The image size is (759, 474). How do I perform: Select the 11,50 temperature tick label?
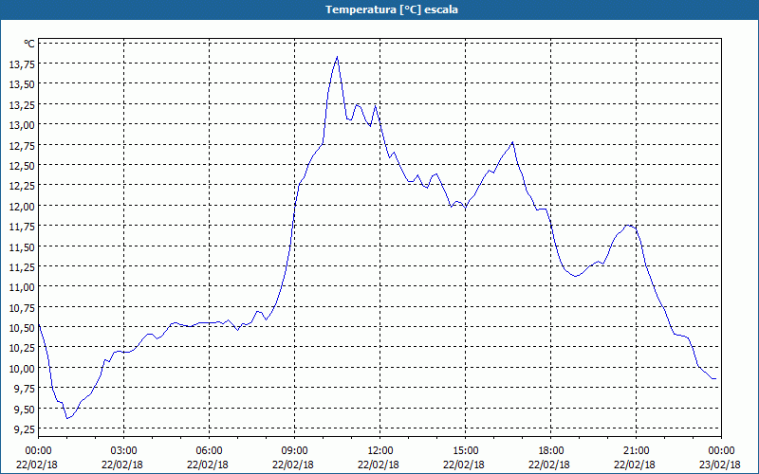pyautogui.click(x=22, y=246)
